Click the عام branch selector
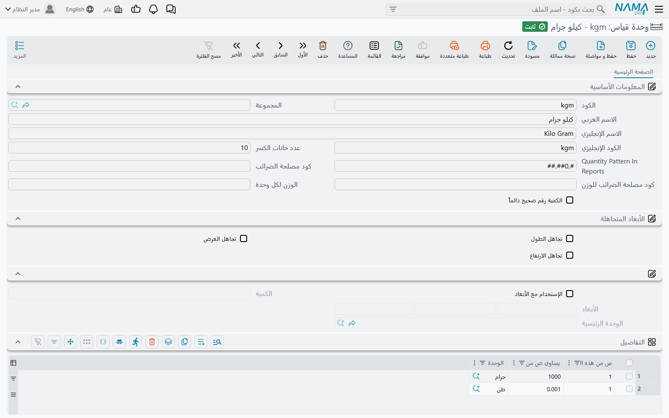 pyautogui.click(x=113, y=9)
